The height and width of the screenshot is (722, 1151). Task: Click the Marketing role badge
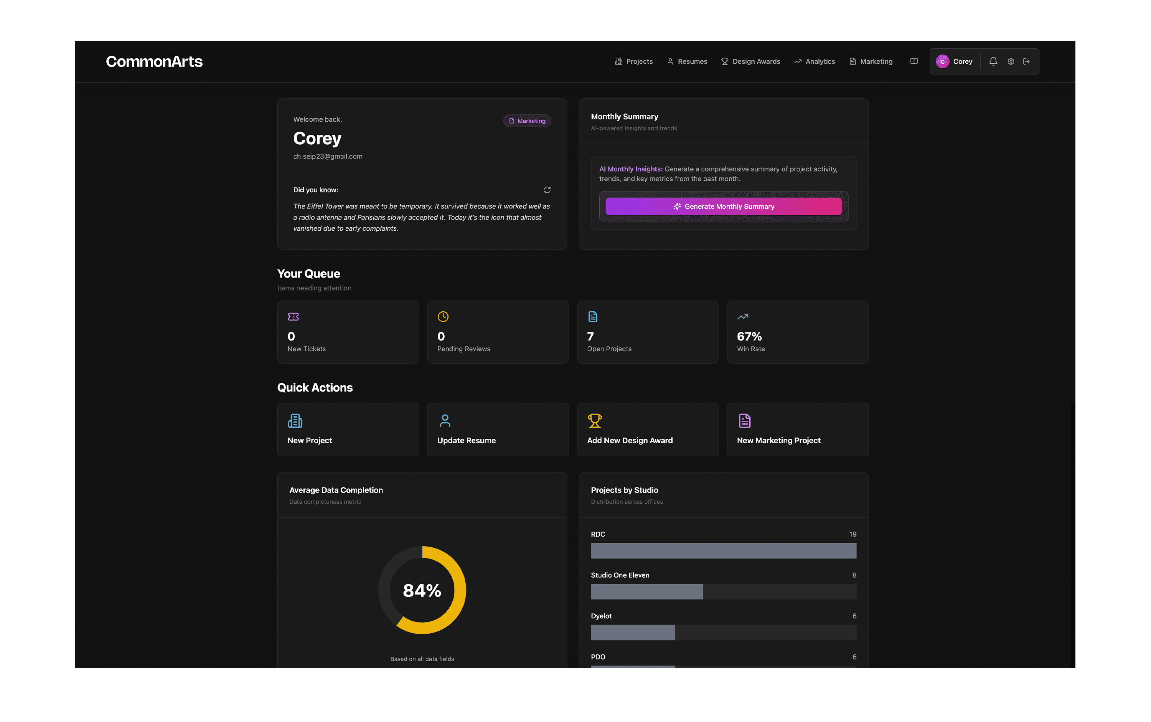527,121
